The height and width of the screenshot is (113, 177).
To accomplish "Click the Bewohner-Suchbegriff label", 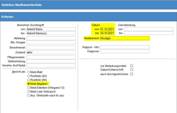I will click(30, 25).
